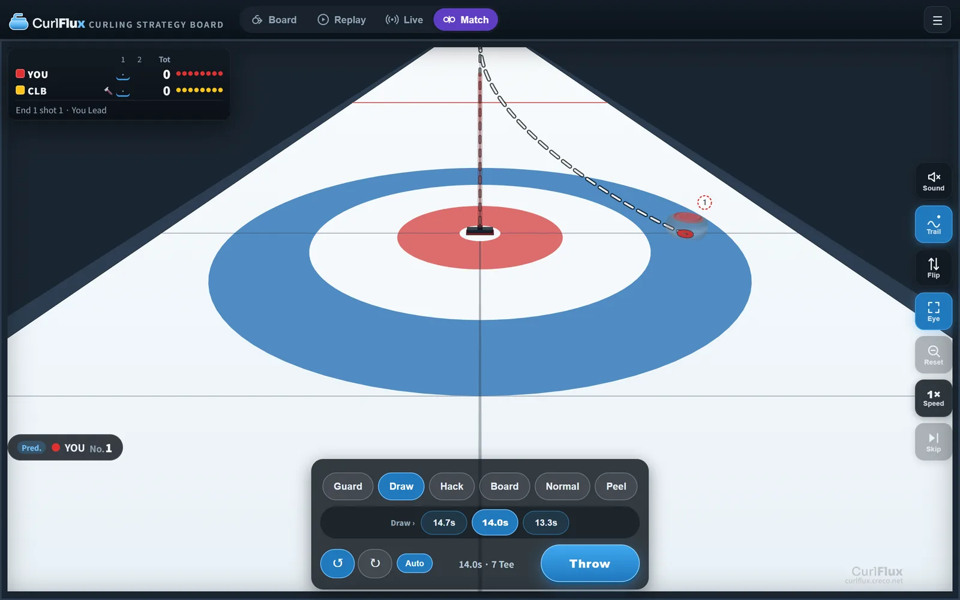Viewport: 960px width, 600px height.
Task: Choose the Draw shot type
Action: pos(401,487)
